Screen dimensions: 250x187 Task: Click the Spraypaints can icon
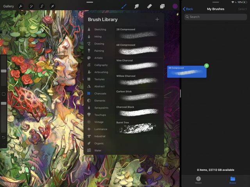click(x=89, y=108)
